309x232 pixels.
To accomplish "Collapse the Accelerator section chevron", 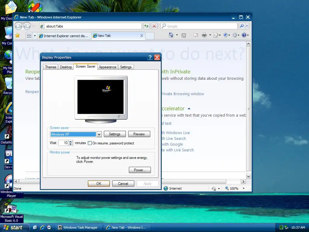I will (x=189, y=109).
